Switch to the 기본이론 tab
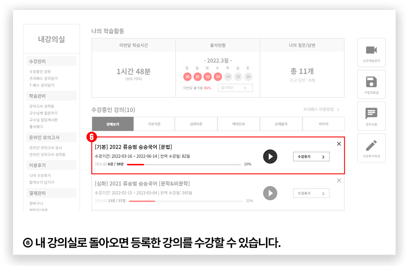 coord(154,124)
